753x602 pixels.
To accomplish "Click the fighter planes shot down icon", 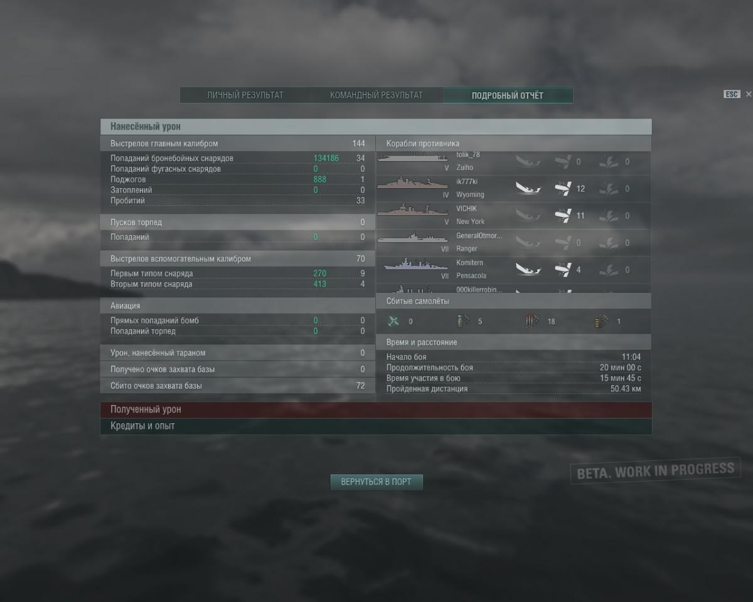I will point(393,321).
